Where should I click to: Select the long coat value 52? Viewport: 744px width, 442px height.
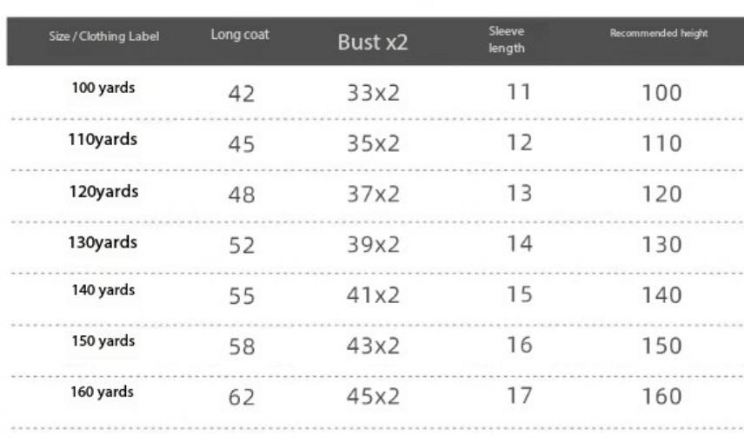pyautogui.click(x=241, y=245)
